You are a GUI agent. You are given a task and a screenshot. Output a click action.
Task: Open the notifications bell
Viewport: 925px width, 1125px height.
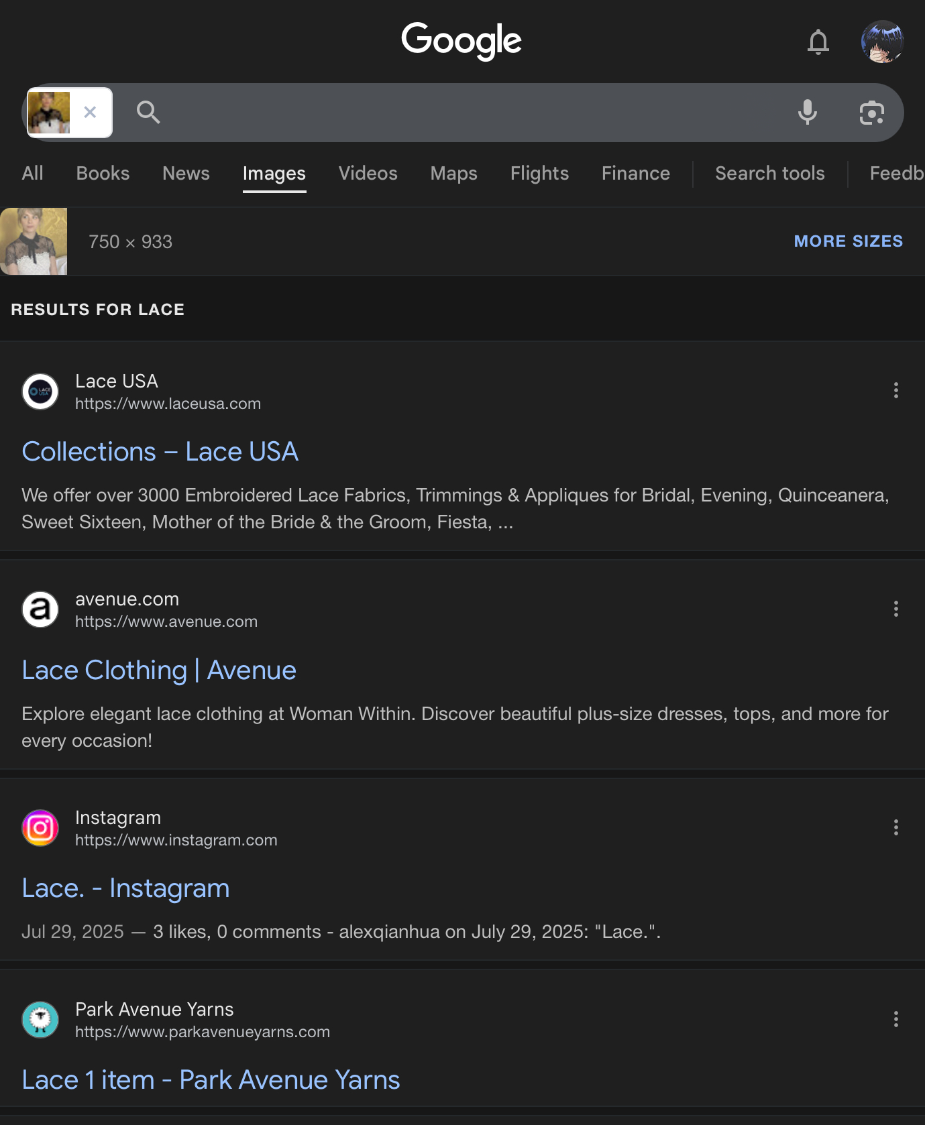(818, 42)
